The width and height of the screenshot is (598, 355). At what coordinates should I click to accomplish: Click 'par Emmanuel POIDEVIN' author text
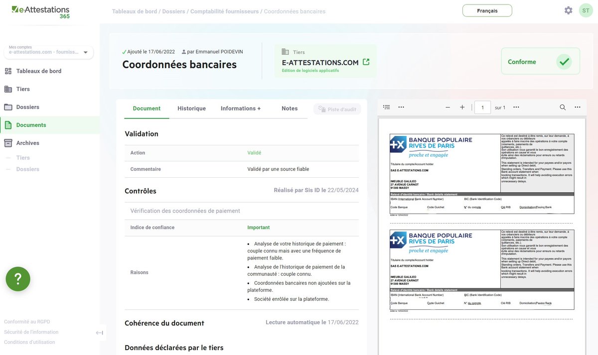tap(215, 52)
